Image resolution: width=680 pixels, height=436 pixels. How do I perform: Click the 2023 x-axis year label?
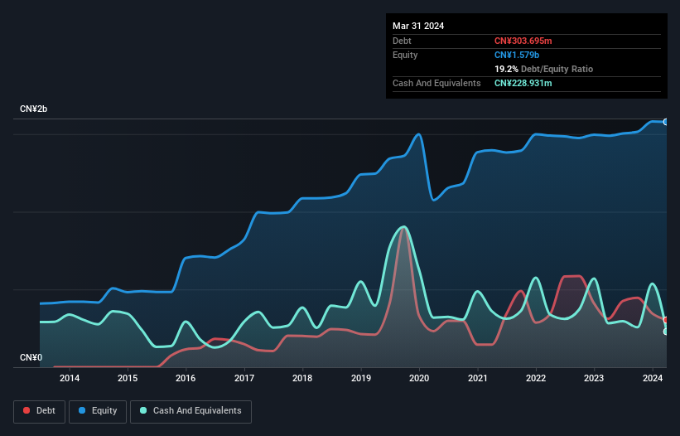[594, 379]
